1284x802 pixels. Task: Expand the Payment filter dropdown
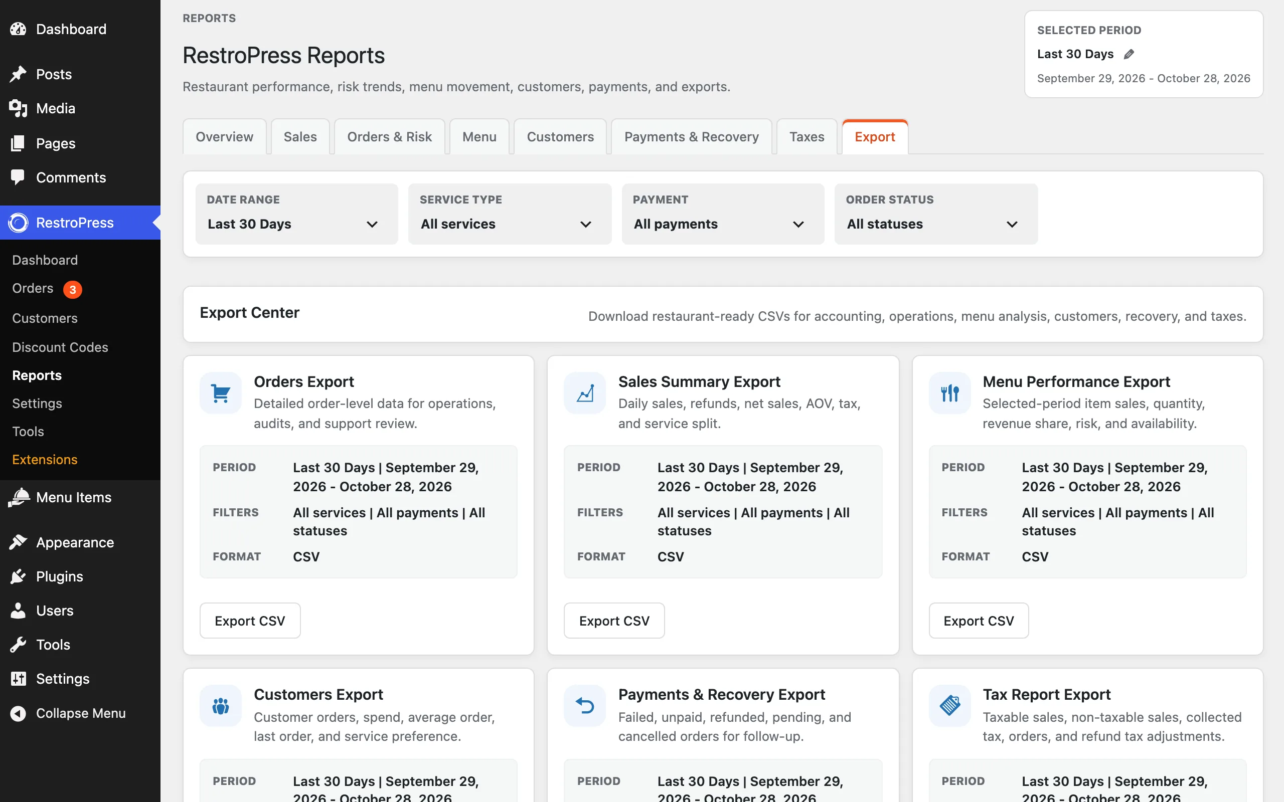pyautogui.click(x=723, y=215)
